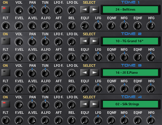Select previous preset for Tone 1
162x125 pixels.
click(x=85, y=9)
